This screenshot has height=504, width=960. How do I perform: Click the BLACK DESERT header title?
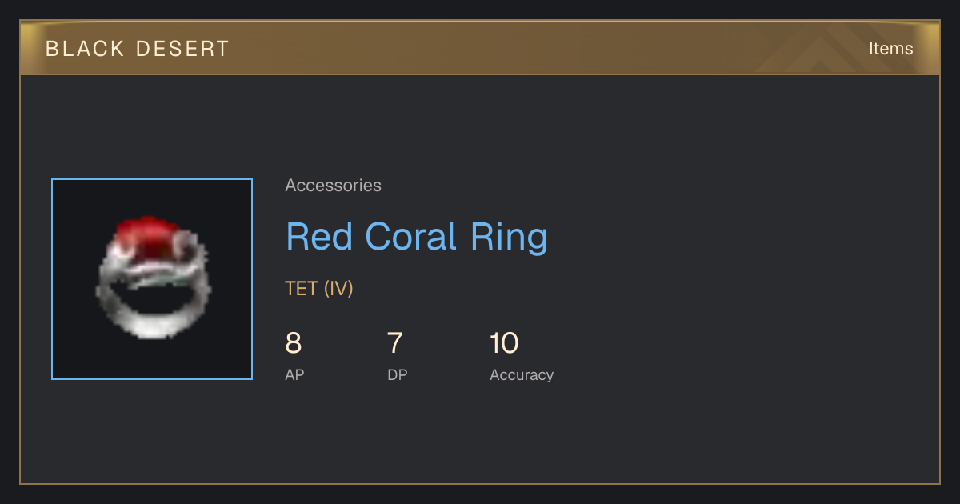point(138,49)
